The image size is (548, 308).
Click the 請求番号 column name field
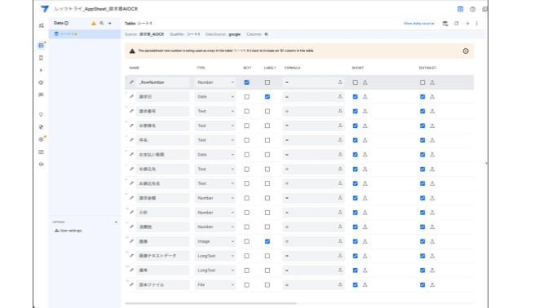(163, 112)
